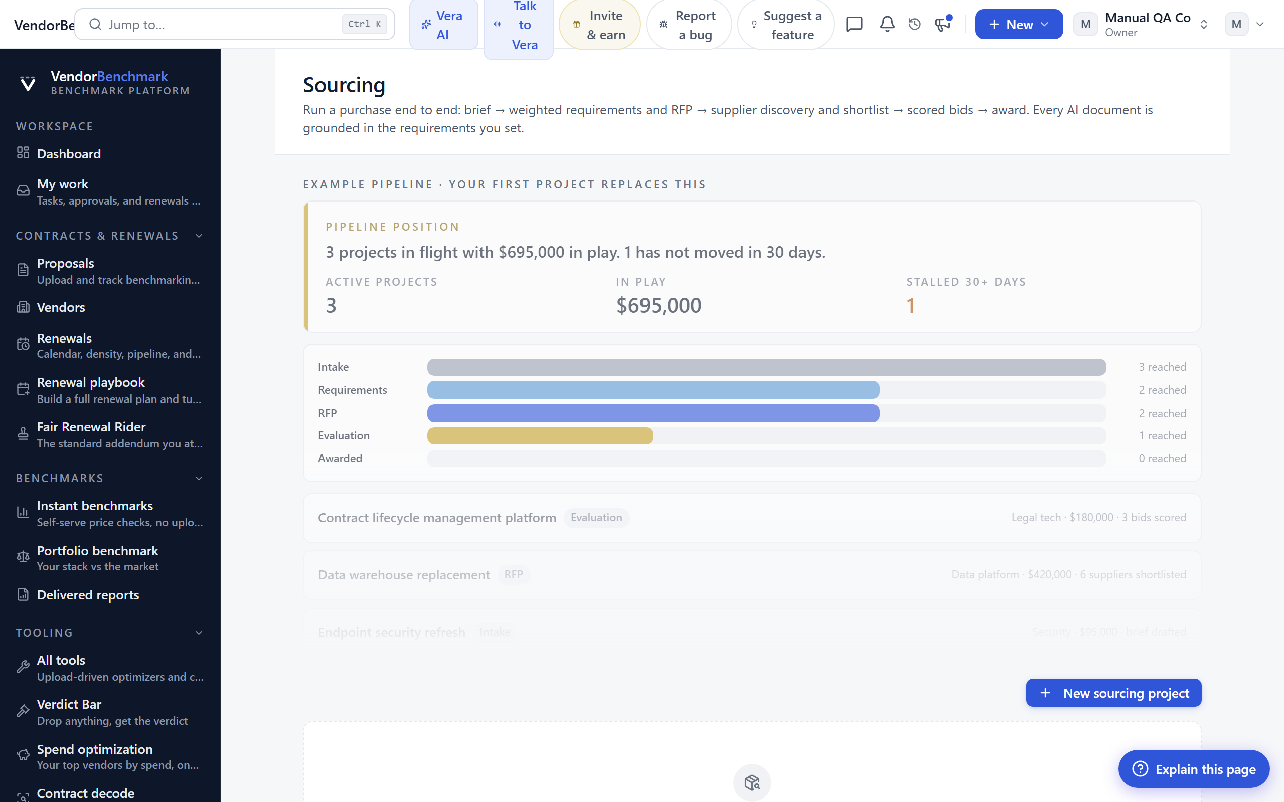Open the Dashboard grid icon

coord(23,153)
